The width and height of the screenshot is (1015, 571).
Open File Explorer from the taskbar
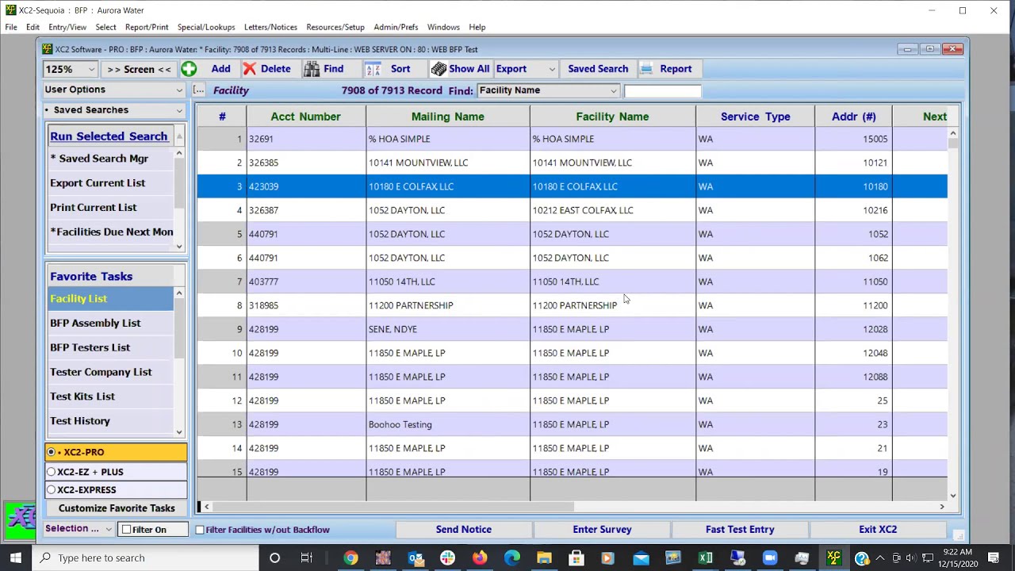click(544, 558)
